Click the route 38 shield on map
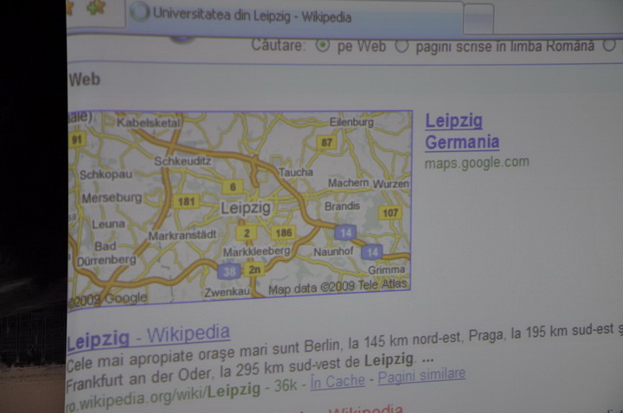The height and width of the screenshot is (413, 623). point(229,272)
